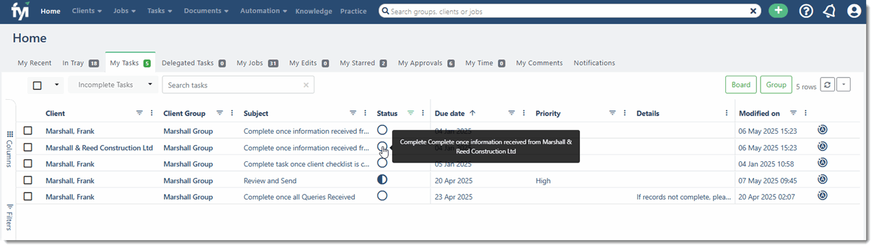Expand the Documents menu dropdown

coord(206,11)
